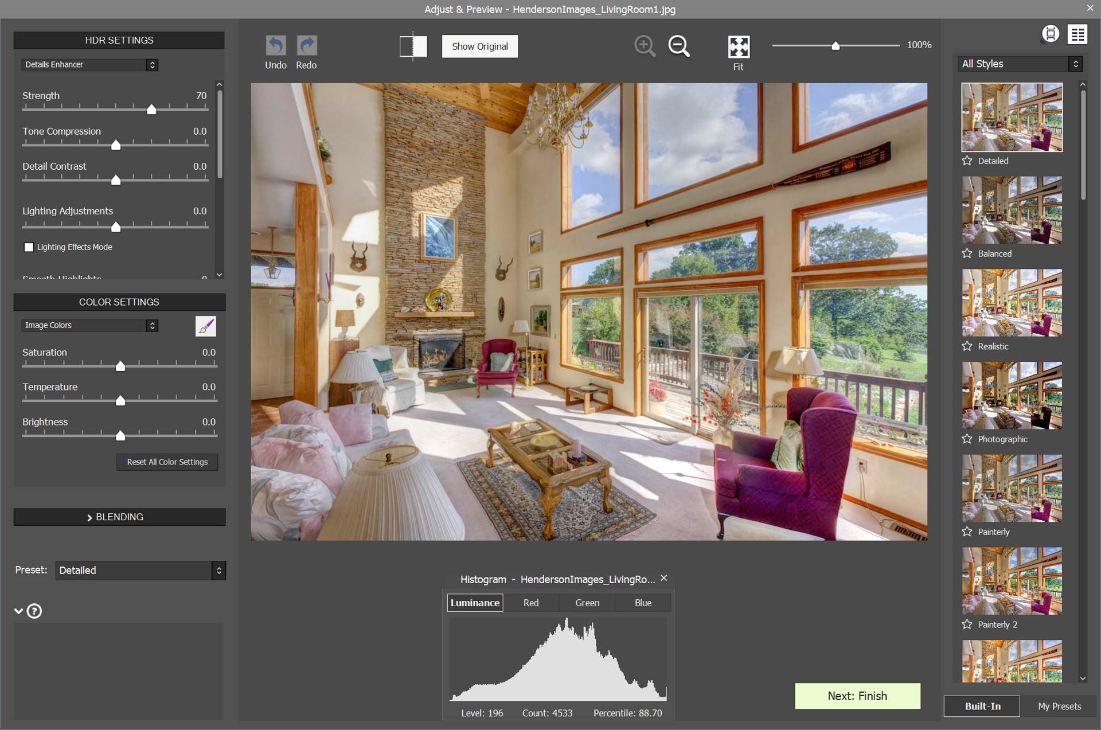
Task: Click the Brightness slider handle
Action: point(120,435)
